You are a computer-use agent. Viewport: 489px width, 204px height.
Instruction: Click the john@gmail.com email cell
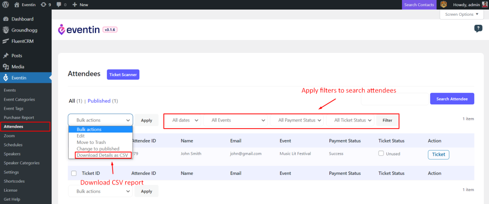[246, 153]
